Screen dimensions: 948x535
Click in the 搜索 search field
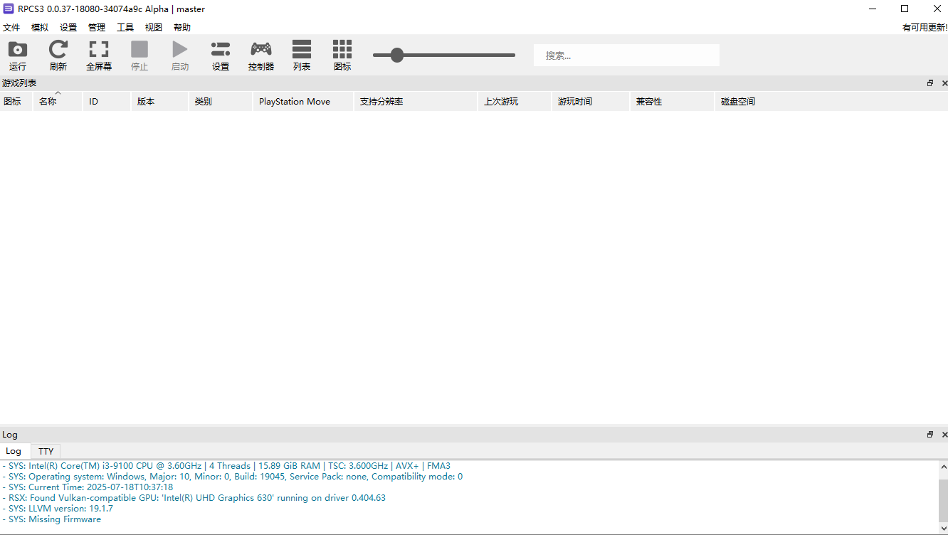[626, 55]
